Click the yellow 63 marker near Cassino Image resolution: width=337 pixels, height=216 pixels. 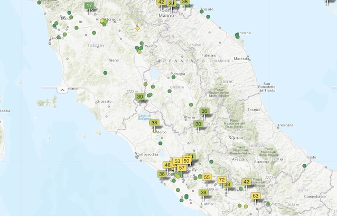[256, 196]
